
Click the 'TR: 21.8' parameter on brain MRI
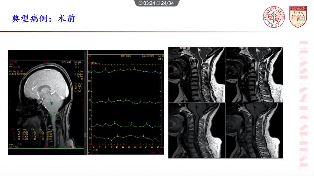point(78,84)
